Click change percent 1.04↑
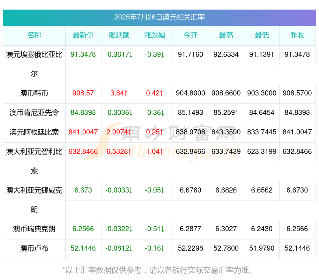This screenshot has height=280, width=319. (x=155, y=152)
